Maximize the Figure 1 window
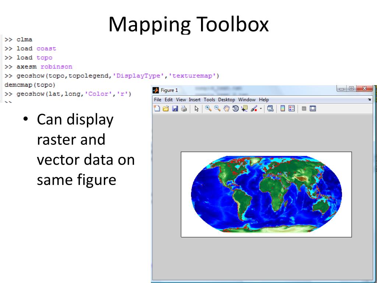Screen dimensions: 377x283 [x=351, y=88]
